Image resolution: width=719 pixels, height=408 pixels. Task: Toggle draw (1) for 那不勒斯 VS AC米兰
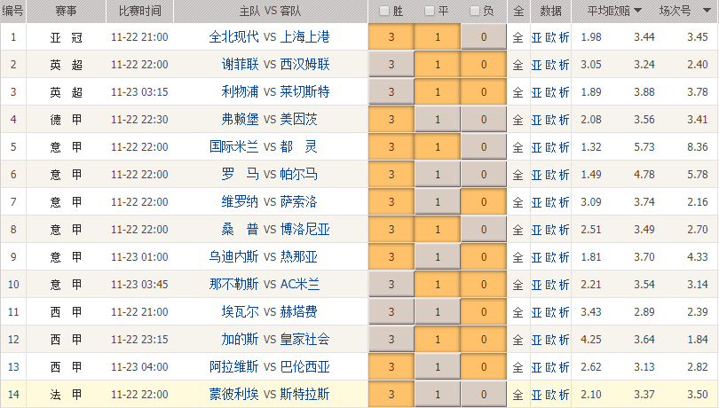coord(438,285)
